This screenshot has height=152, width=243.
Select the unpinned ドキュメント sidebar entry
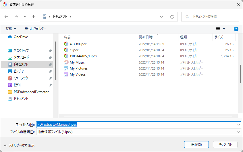pyautogui.click(x=18, y=99)
